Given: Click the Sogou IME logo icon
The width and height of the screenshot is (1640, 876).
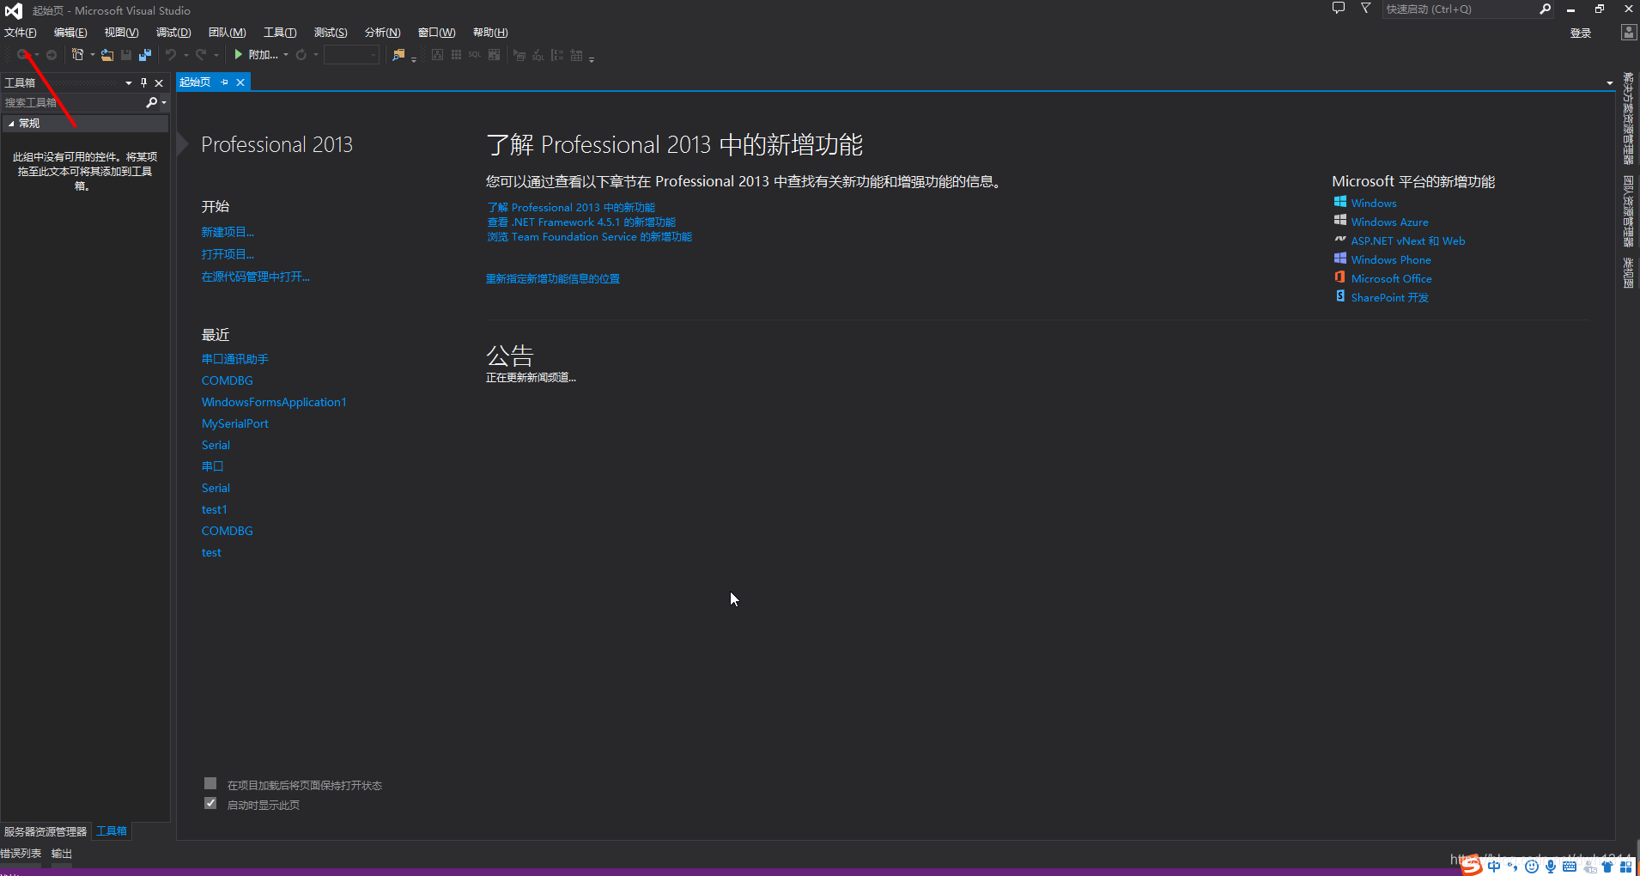Looking at the screenshot, I should (1472, 866).
